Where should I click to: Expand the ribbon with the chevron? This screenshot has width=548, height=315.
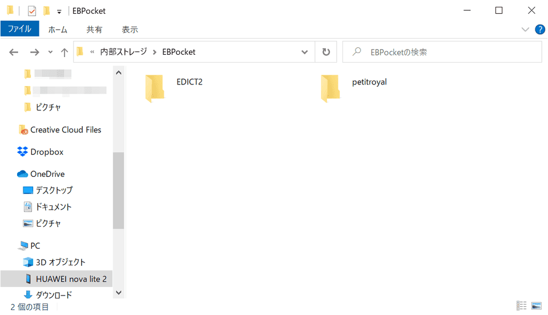tap(525, 29)
